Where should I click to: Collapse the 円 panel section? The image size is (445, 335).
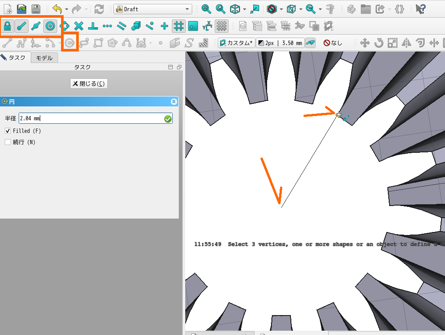[x=174, y=101]
